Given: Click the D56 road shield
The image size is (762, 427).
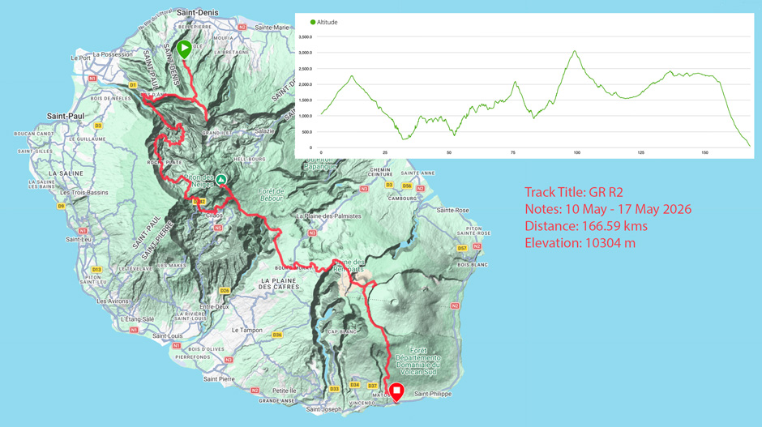Looking at the screenshot, I should (x=407, y=186).
